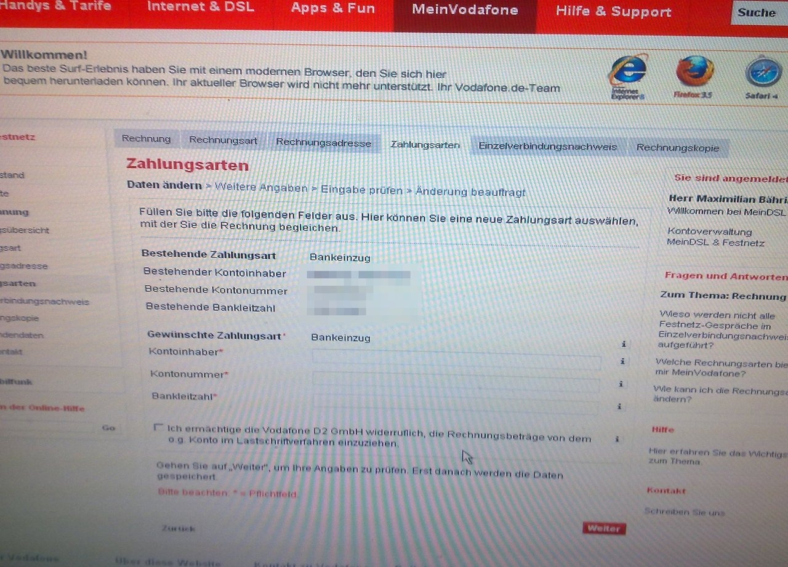Image resolution: width=788 pixels, height=567 pixels.
Task: Open the Apps & Fun menu
Action: click(332, 9)
